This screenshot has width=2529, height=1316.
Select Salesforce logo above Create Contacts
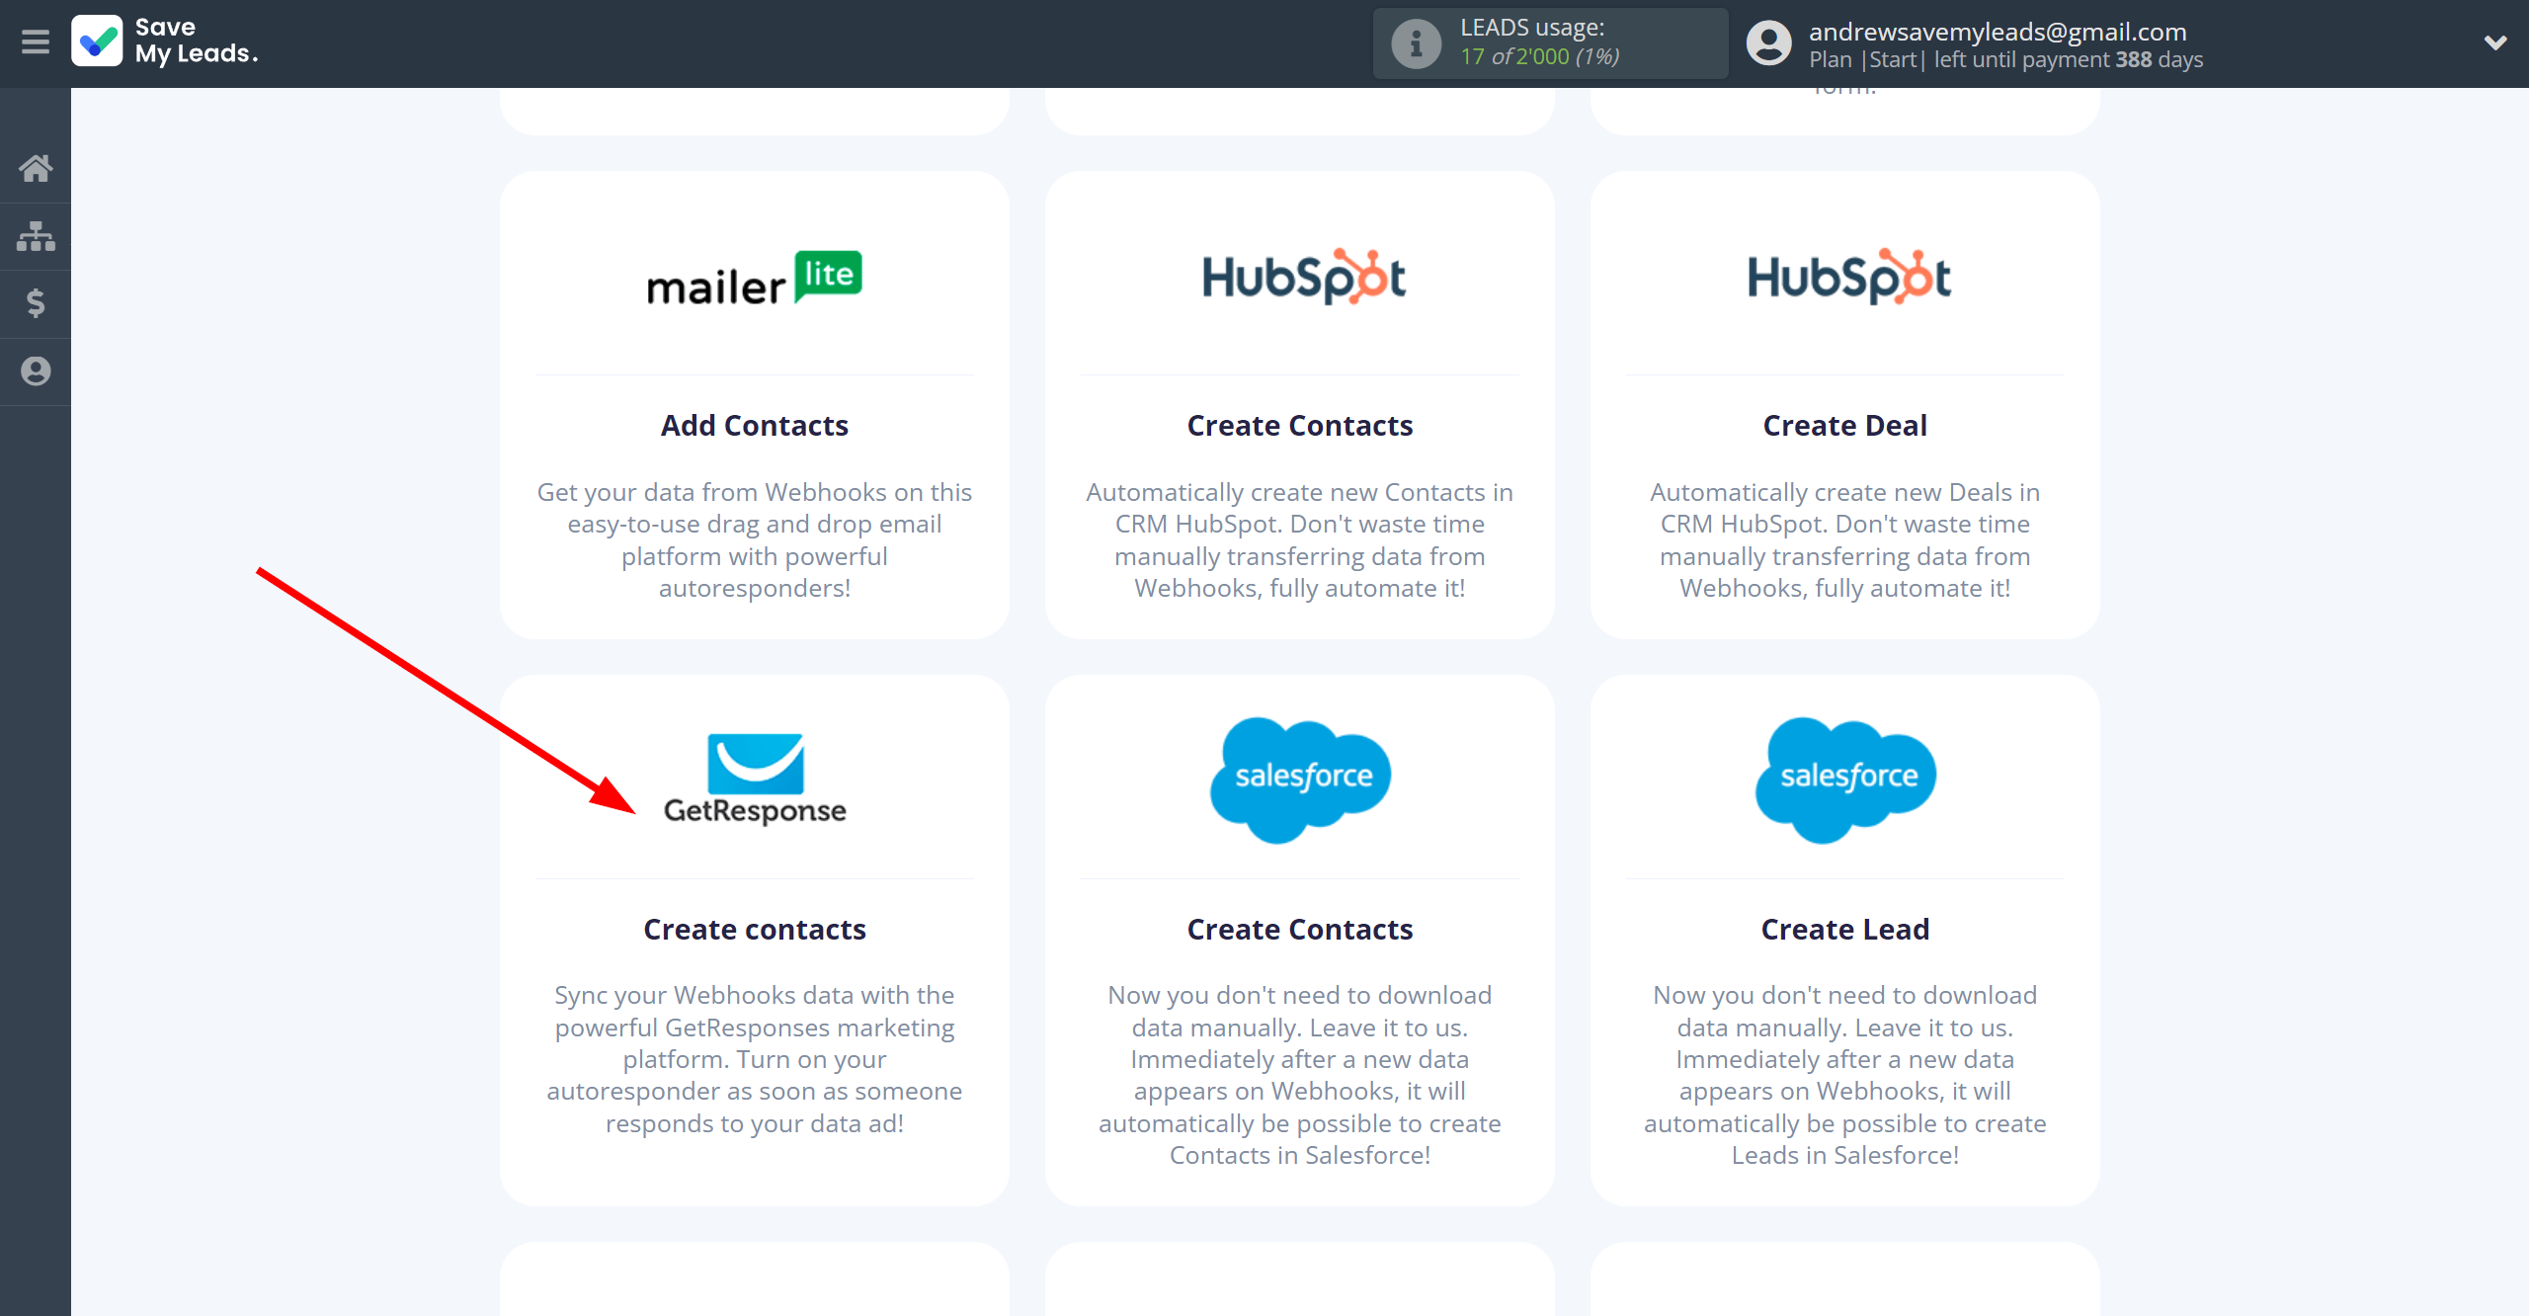point(1300,780)
